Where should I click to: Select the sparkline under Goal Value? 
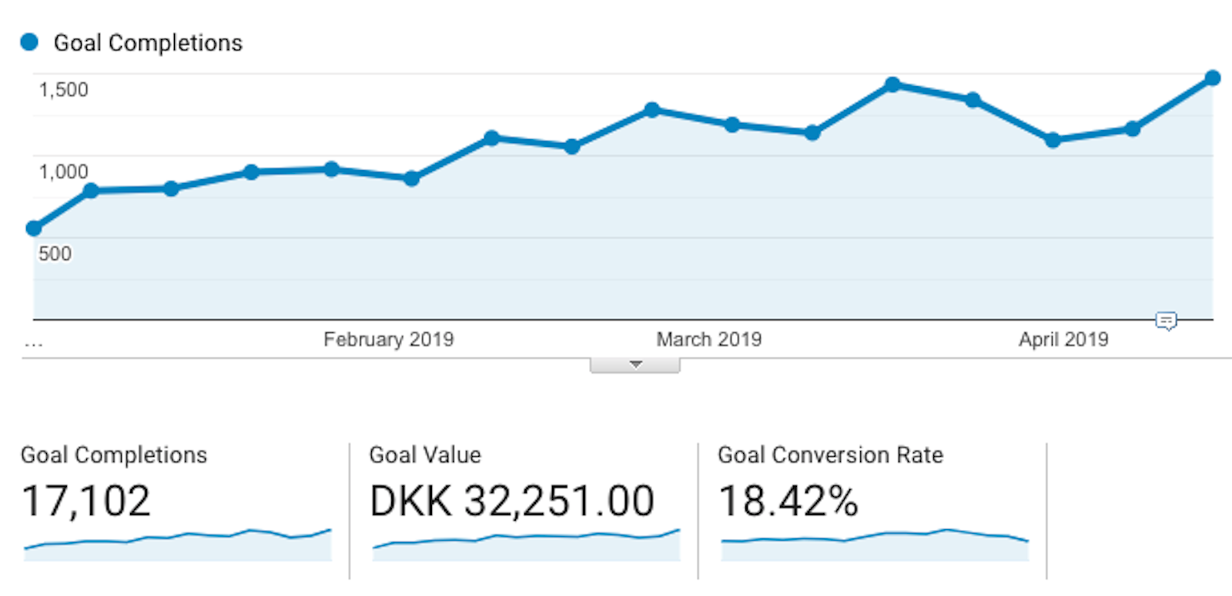[526, 544]
